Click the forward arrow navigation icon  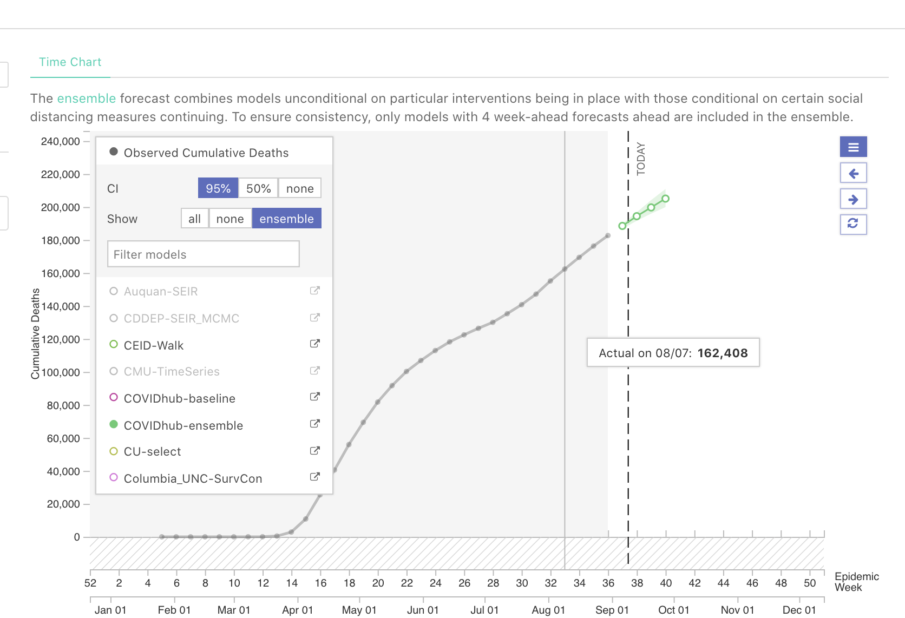click(x=853, y=199)
